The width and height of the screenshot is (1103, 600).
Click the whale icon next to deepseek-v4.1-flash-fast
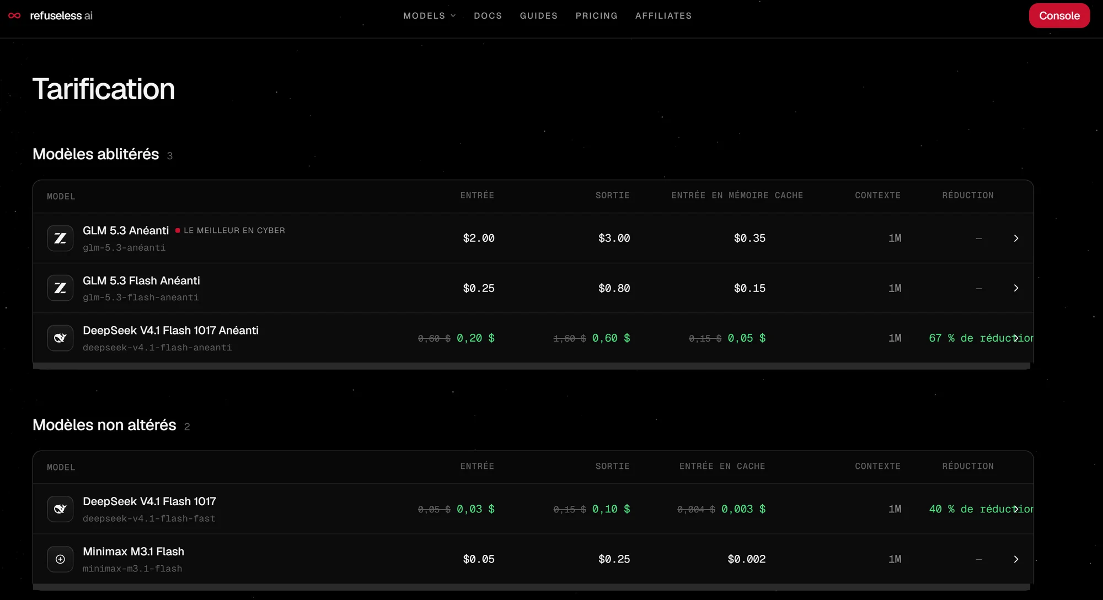(x=60, y=509)
